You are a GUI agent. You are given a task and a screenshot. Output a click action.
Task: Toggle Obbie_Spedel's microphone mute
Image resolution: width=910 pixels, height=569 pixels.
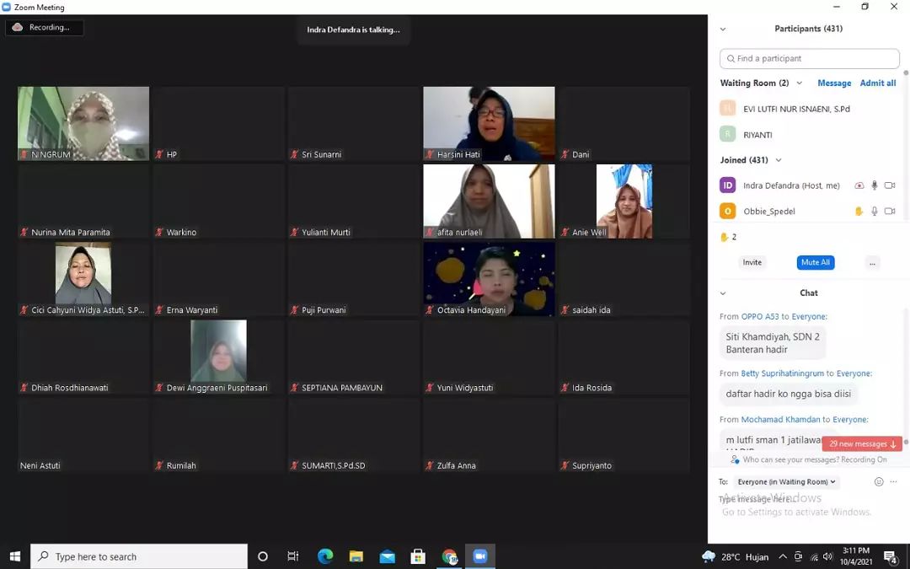point(875,212)
